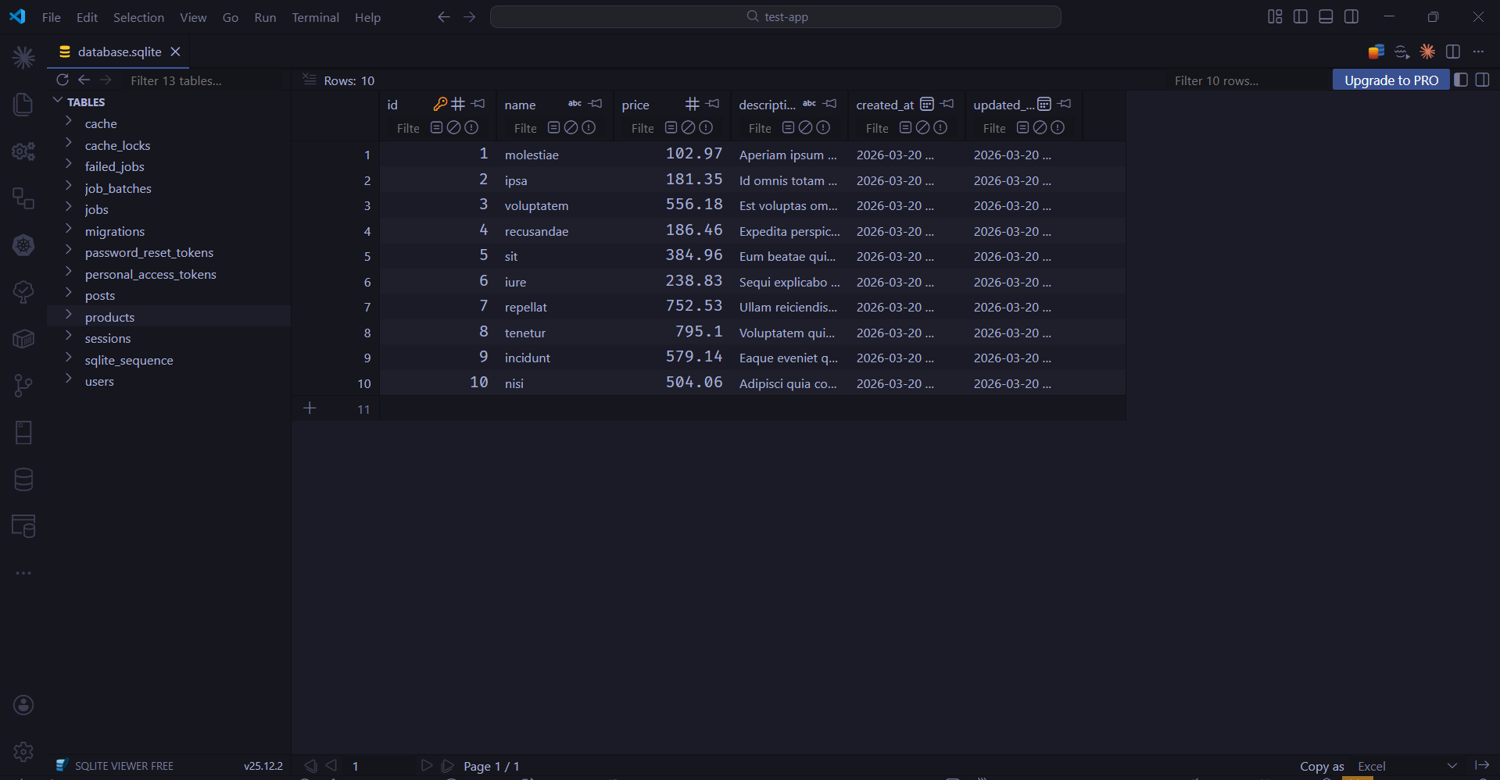Click the Excel copy-as option
Screen dimensions: 1500x780
coord(1371,766)
